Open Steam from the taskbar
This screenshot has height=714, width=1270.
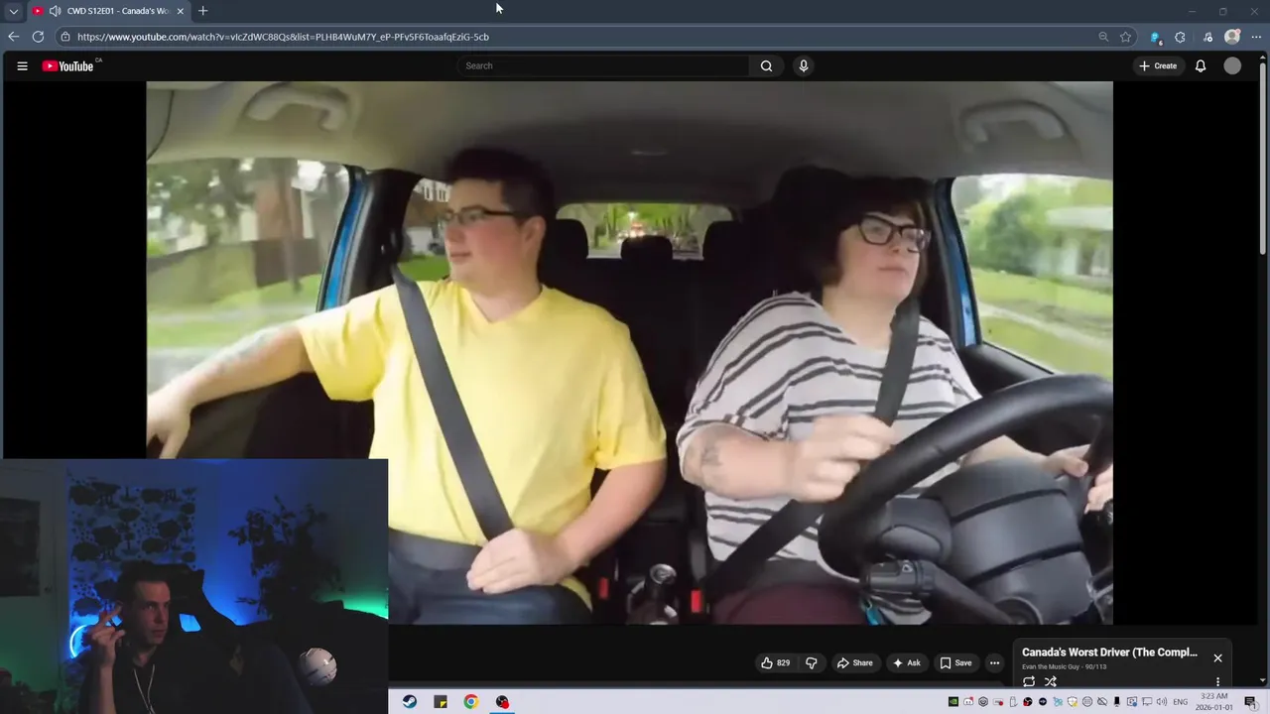(x=410, y=702)
